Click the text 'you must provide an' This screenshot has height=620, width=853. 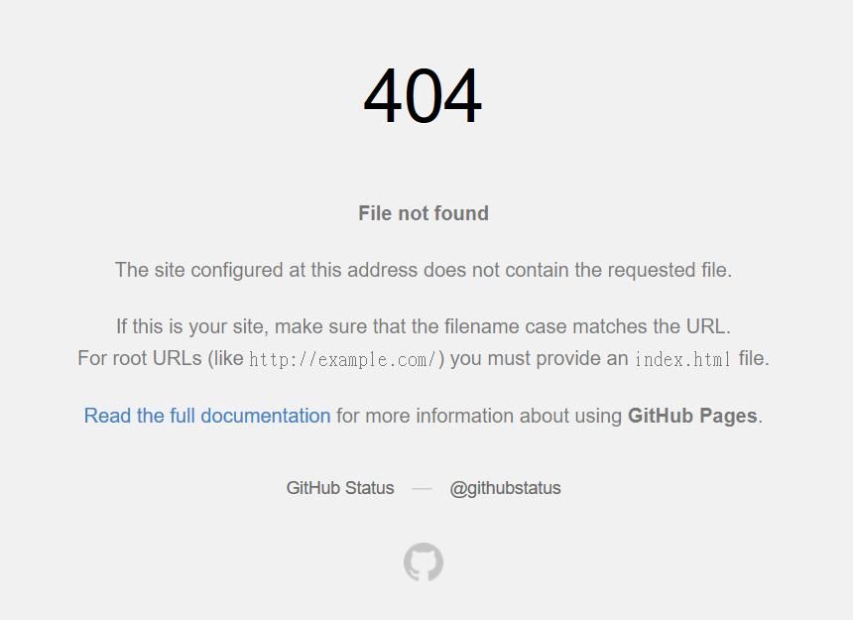coord(540,358)
